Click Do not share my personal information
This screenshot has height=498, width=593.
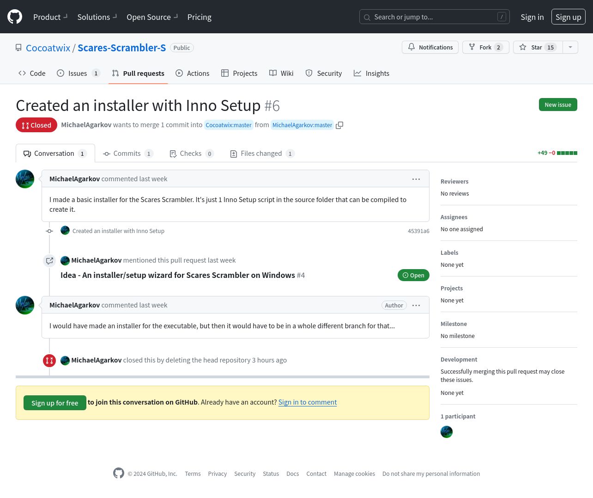[x=431, y=474]
